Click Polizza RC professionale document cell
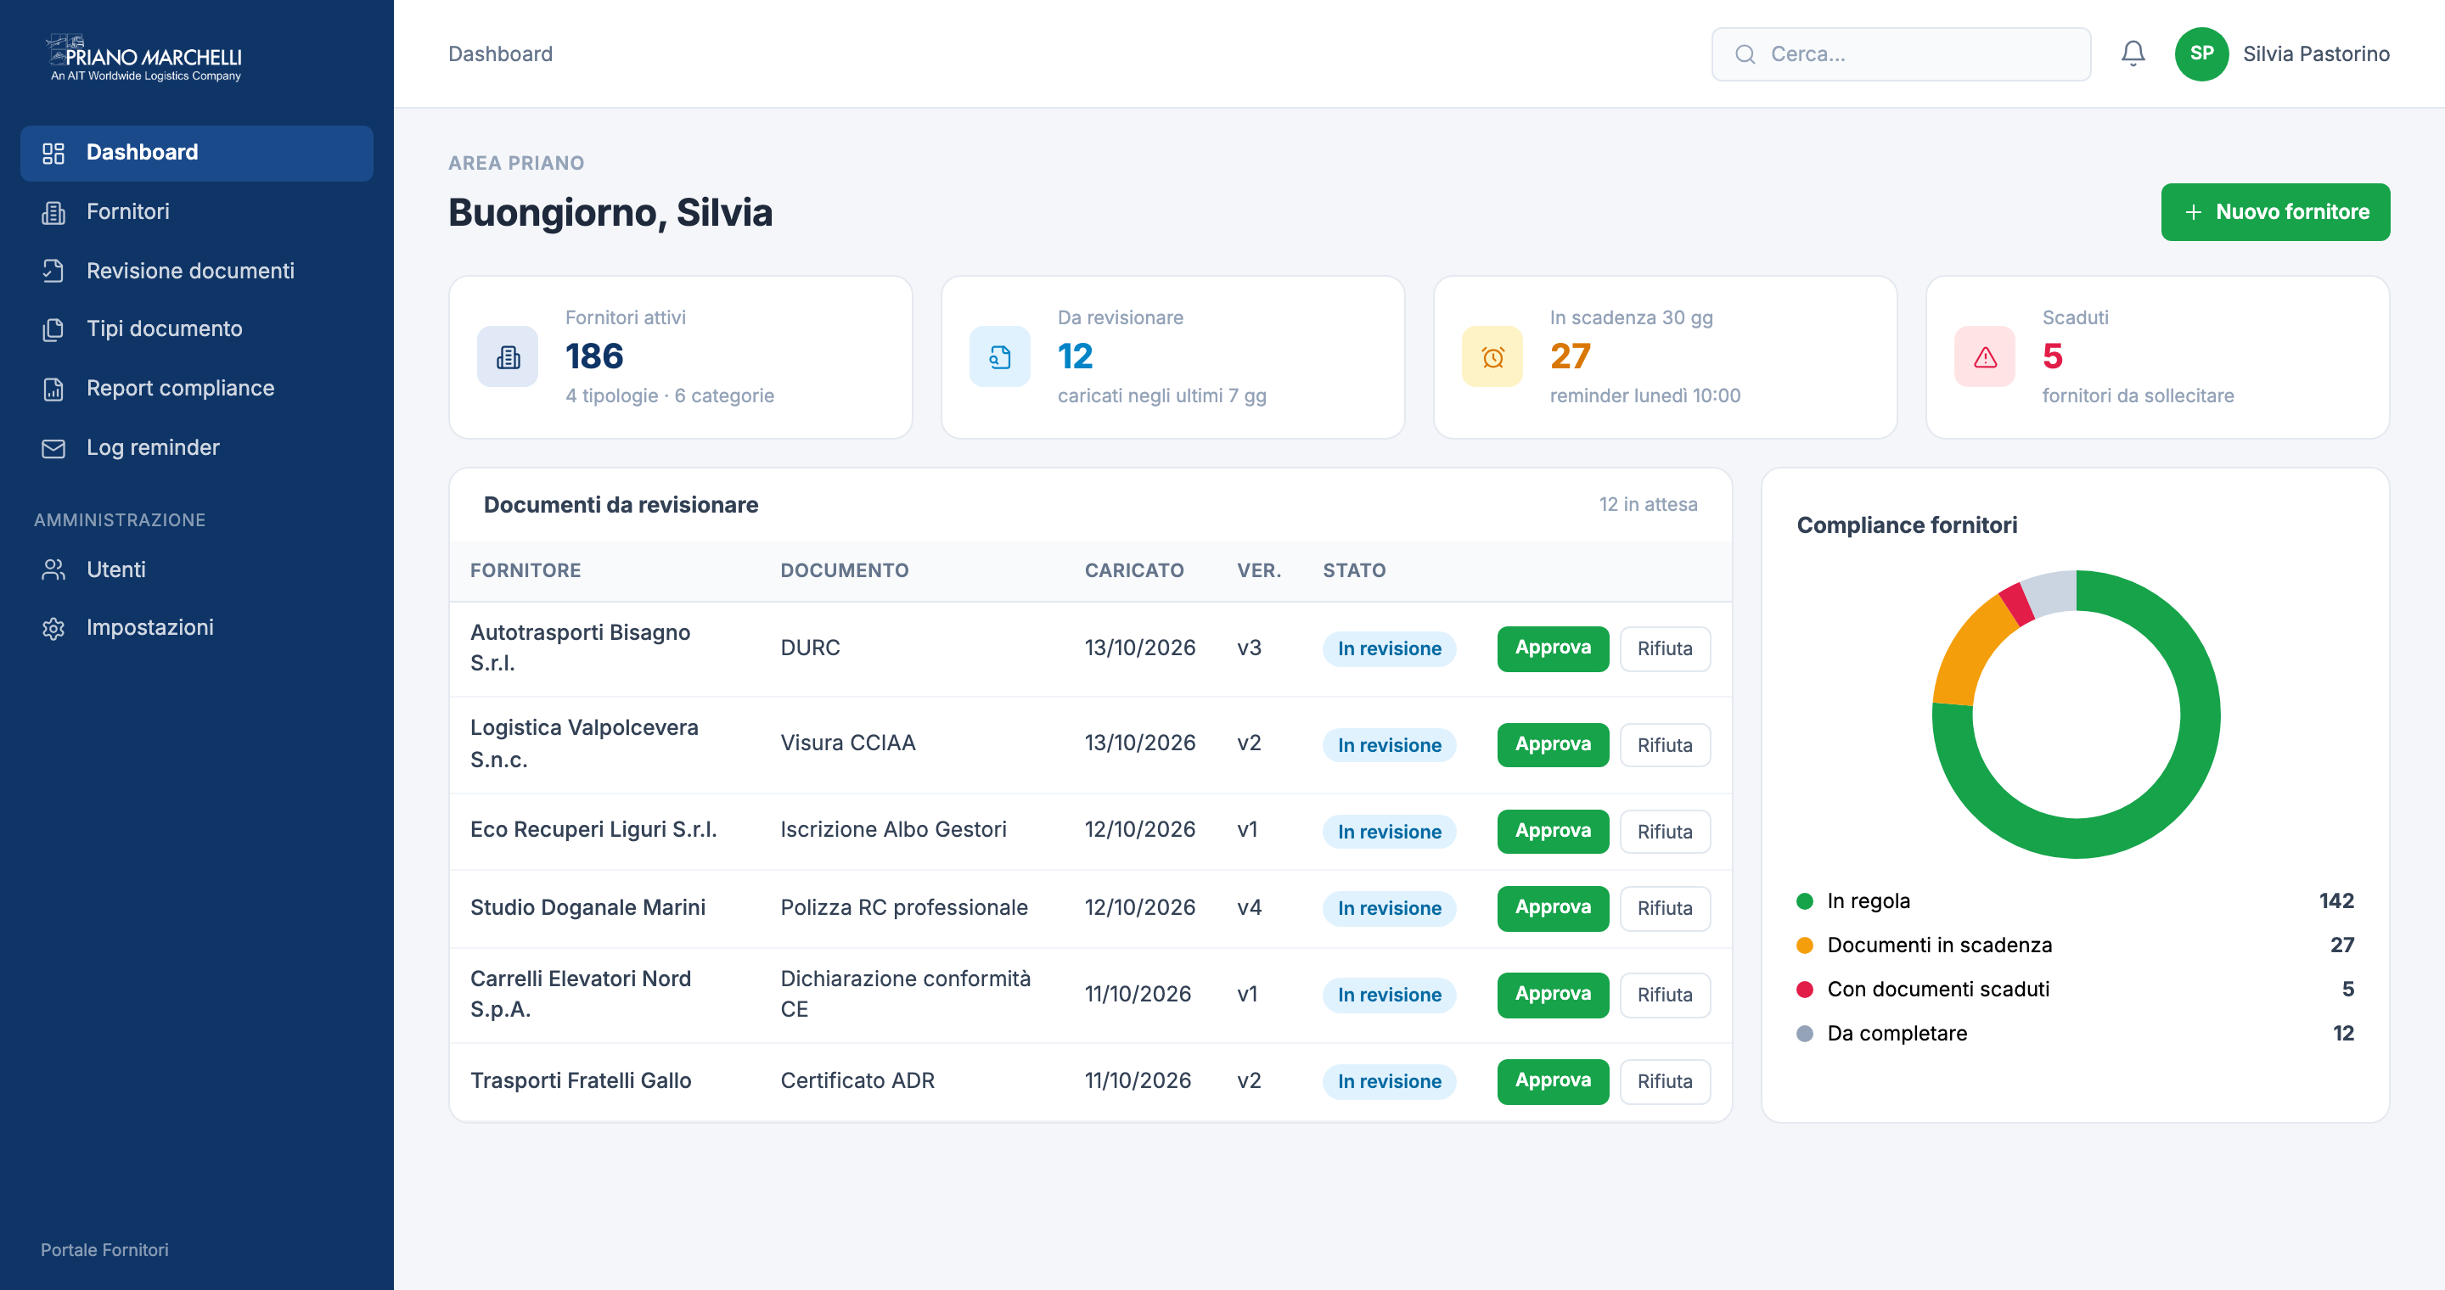The width and height of the screenshot is (2445, 1290). click(x=903, y=908)
